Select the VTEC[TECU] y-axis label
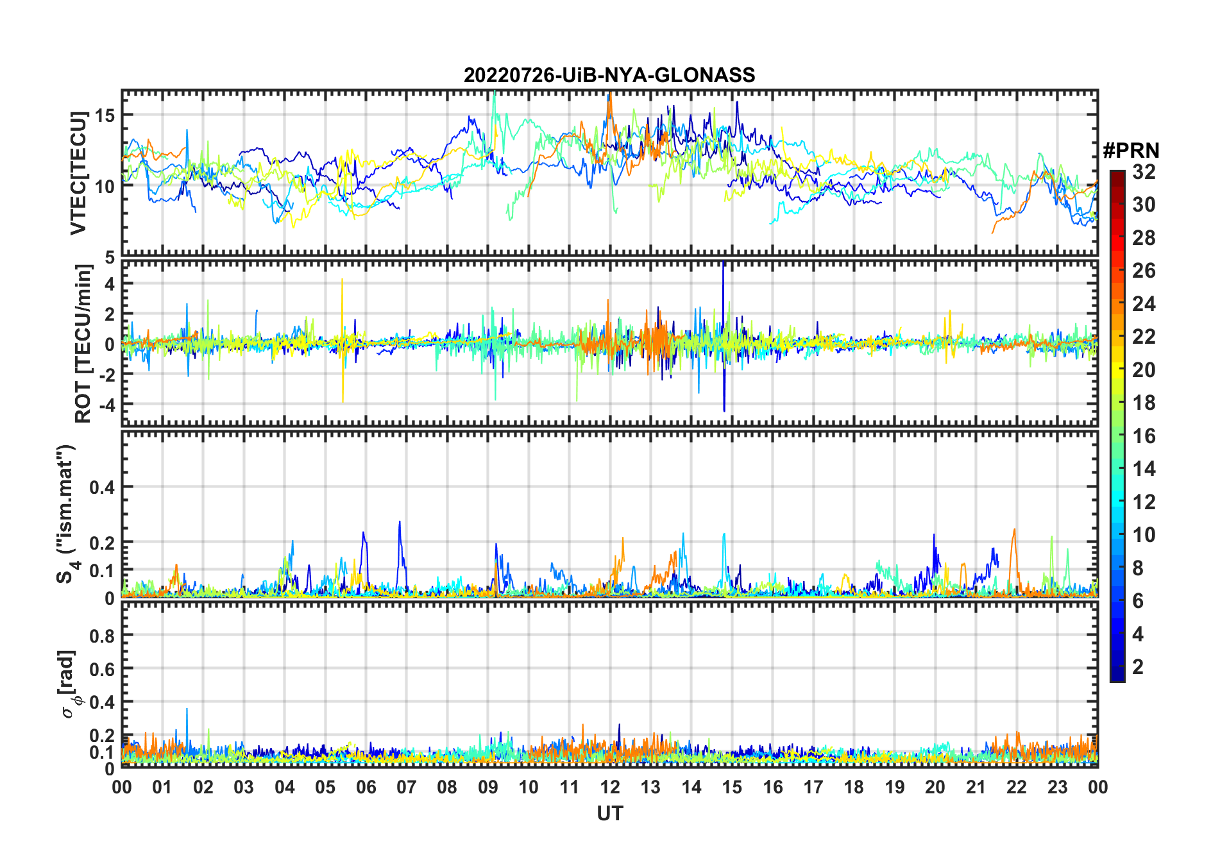Image resolution: width=1220 pixels, height=853 pixels. [x=78, y=173]
